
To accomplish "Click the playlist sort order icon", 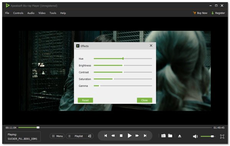I will 90,136.
